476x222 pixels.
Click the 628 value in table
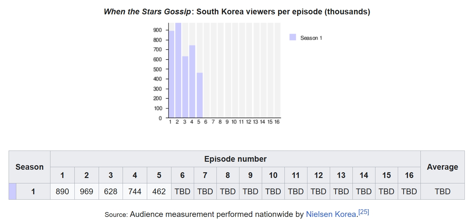click(111, 191)
